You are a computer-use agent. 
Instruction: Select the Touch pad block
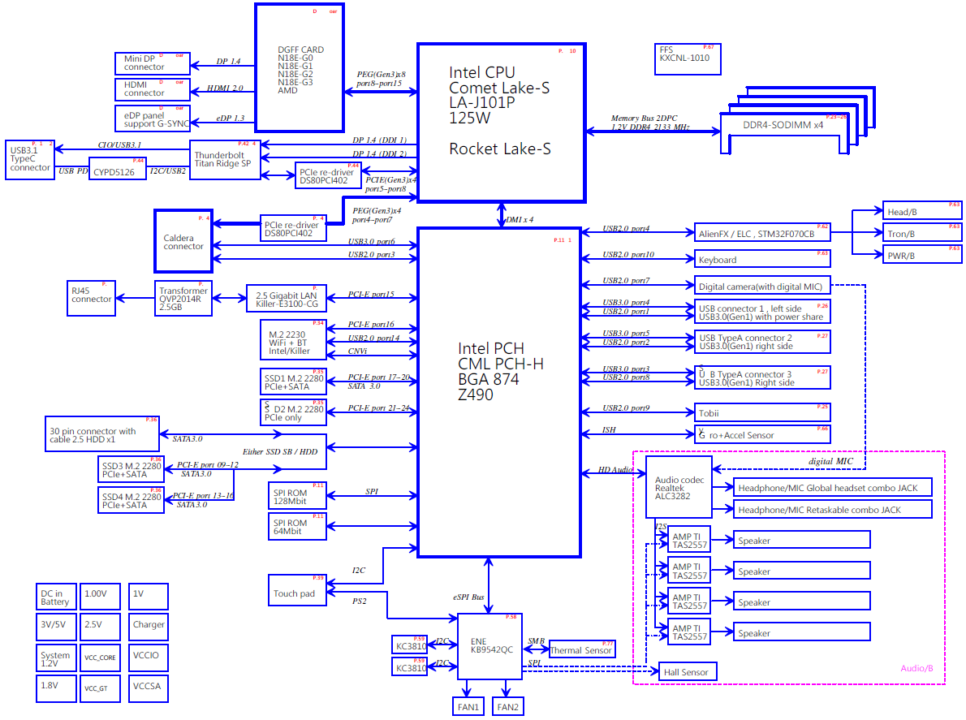click(x=297, y=590)
